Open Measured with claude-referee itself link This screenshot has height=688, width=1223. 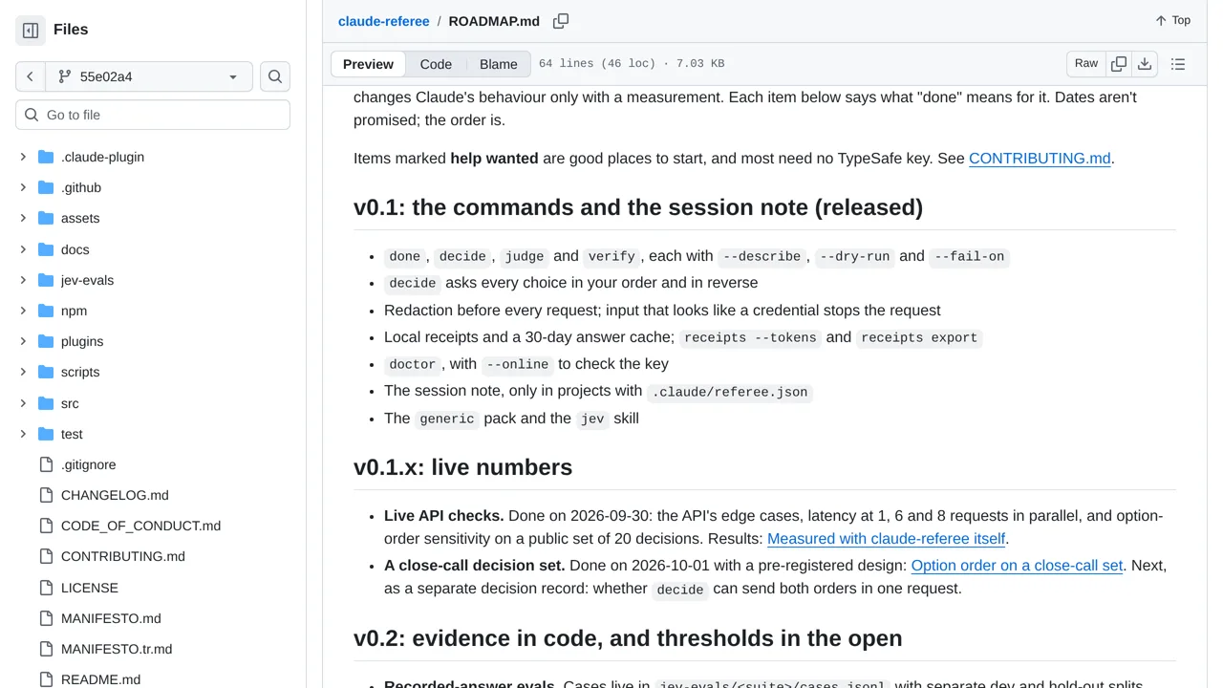[886, 539]
